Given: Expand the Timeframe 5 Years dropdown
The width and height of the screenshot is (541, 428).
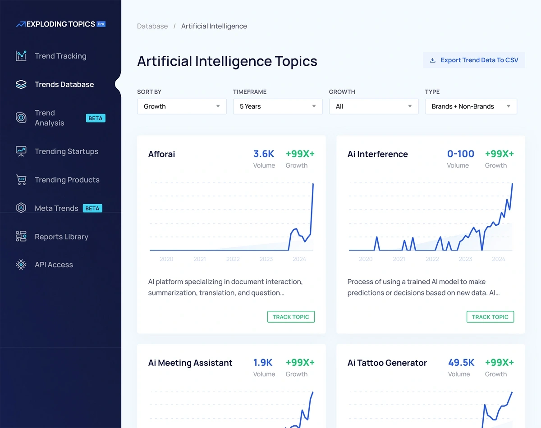Looking at the screenshot, I should (x=278, y=106).
